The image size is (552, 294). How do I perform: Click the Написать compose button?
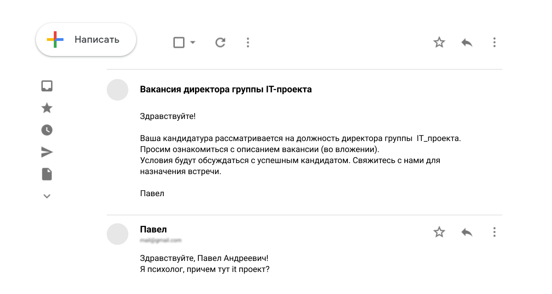click(x=86, y=40)
